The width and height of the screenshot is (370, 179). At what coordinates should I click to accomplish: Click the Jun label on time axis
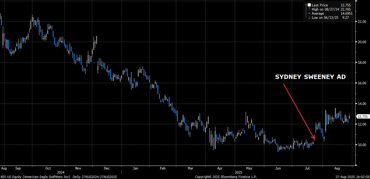(278, 169)
